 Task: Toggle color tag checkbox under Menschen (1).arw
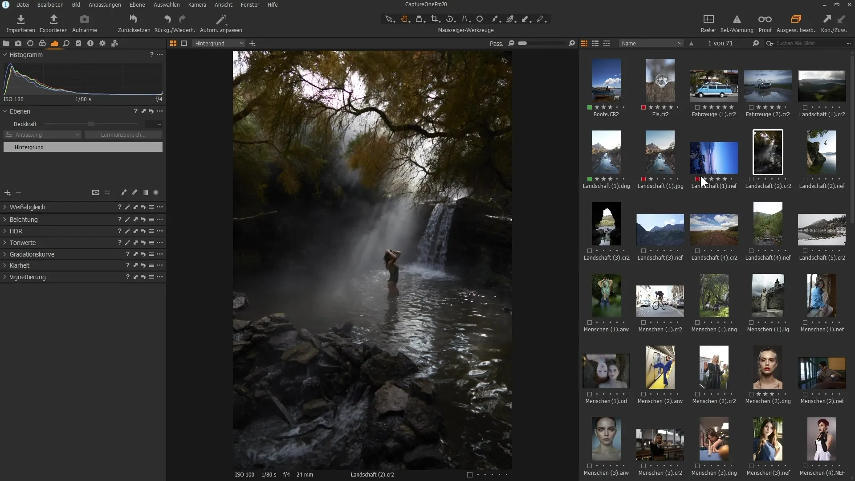pos(590,322)
